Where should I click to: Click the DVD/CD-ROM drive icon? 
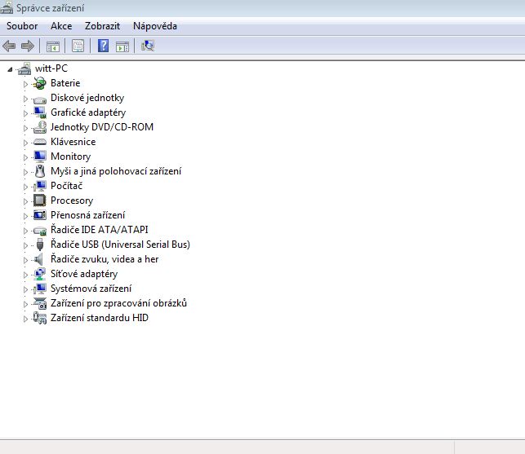tap(40, 127)
